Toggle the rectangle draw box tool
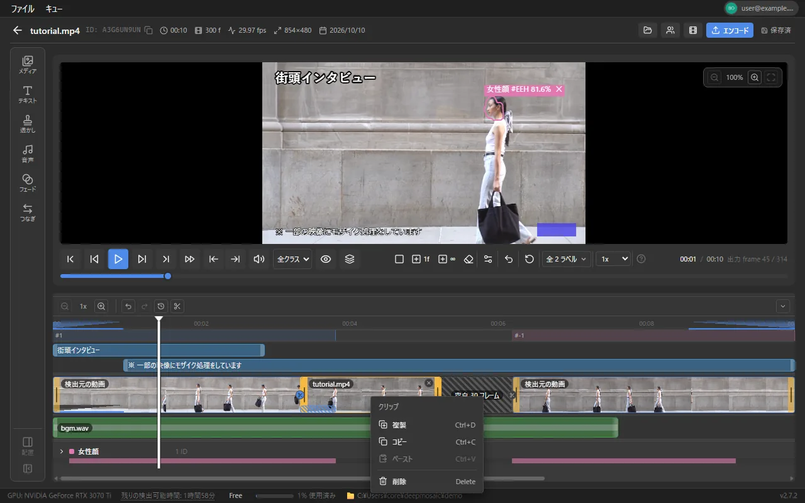 (x=399, y=259)
